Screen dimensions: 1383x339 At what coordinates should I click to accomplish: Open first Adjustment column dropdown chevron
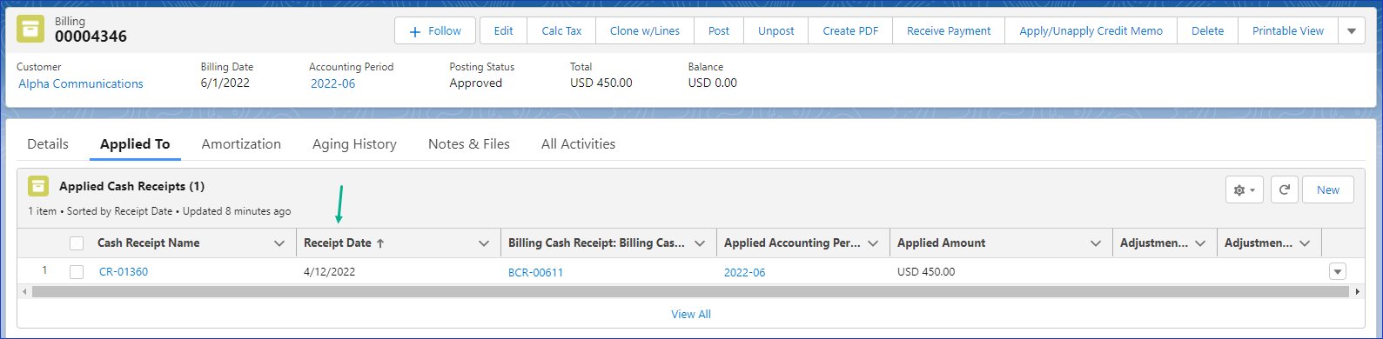tap(1200, 243)
